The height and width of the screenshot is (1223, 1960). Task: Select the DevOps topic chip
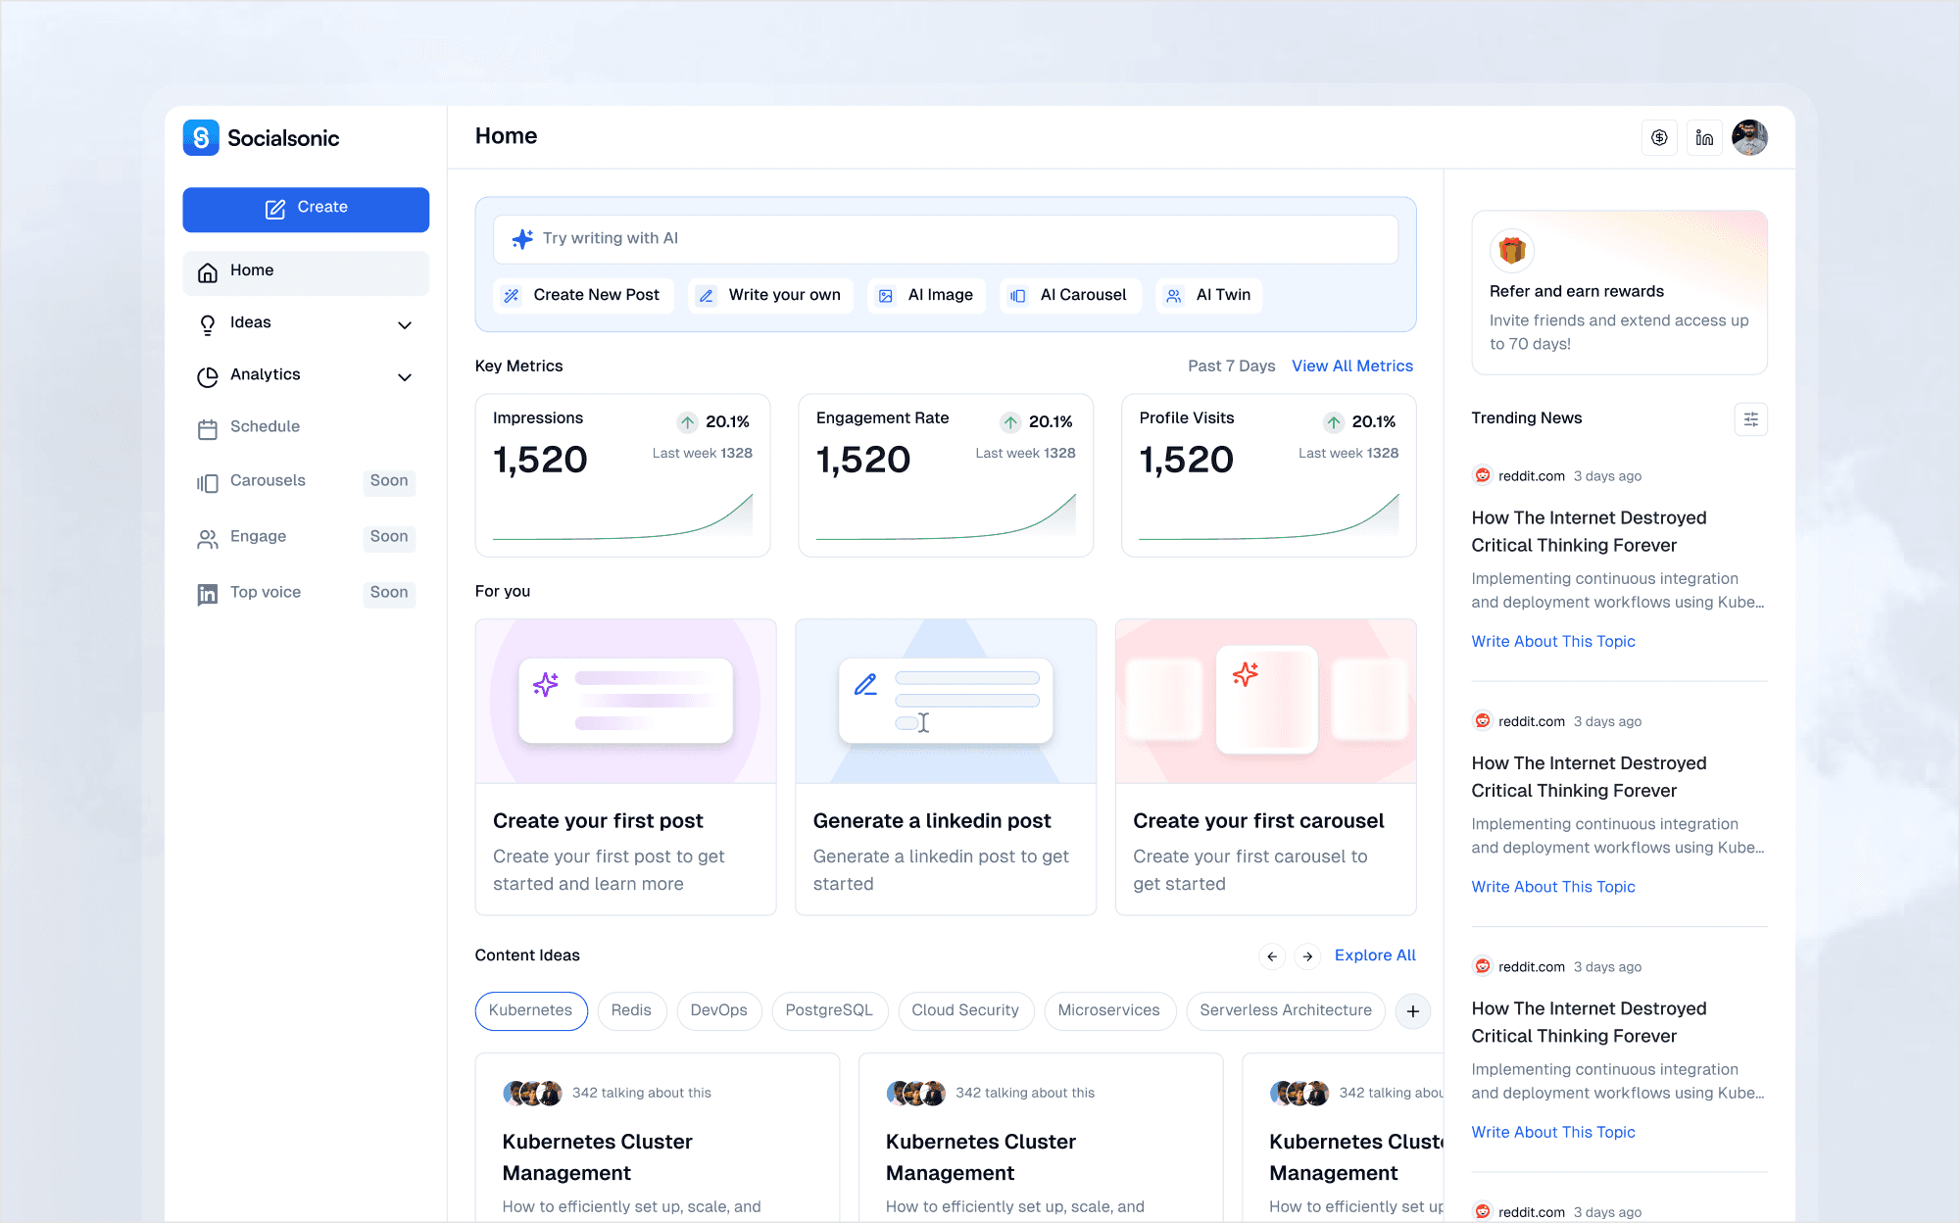click(x=718, y=1011)
